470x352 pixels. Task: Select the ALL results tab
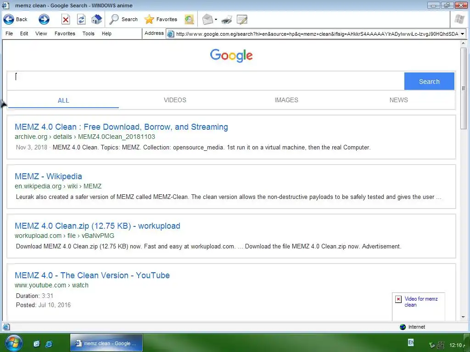coord(63,100)
